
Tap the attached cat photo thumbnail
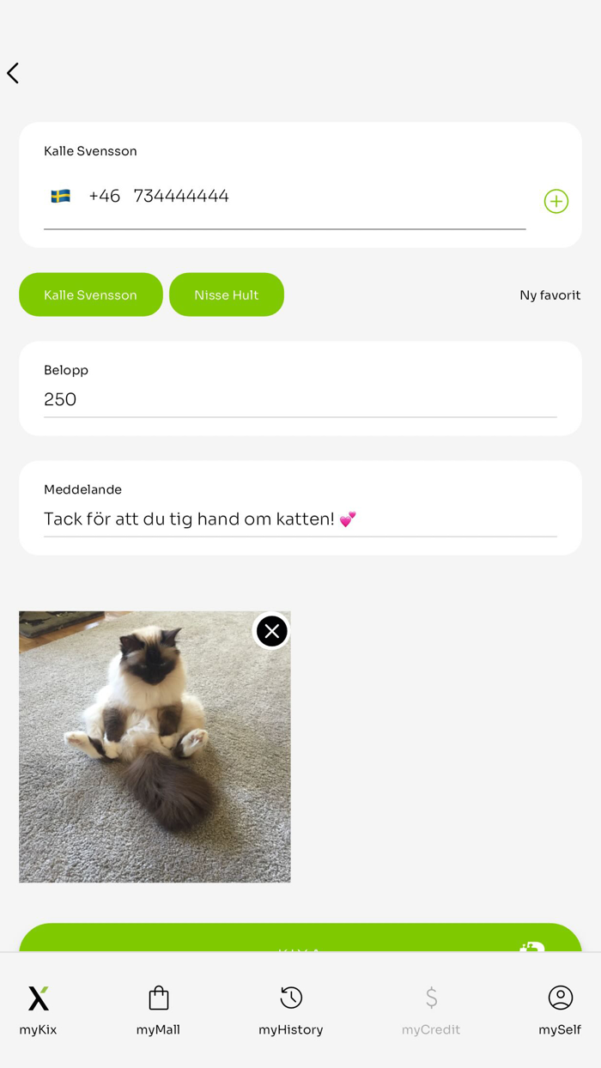(x=155, y=747)
